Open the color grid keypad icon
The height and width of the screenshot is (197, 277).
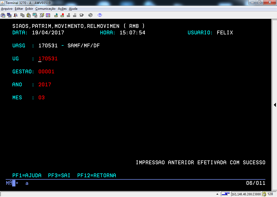48,15
